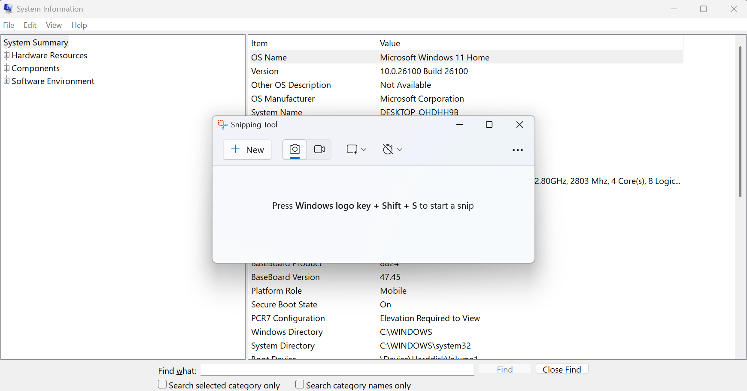Select the PCR7 Configuration row

click(x=467, y=318)
